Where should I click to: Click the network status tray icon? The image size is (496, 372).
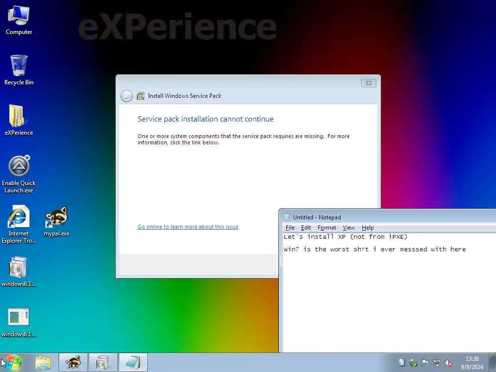pos(437,363)
